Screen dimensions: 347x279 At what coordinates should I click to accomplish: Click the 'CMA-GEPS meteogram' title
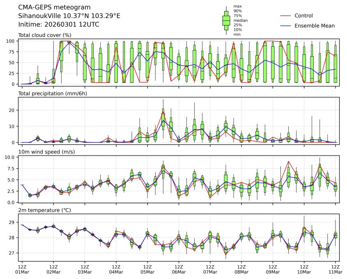point(52,7)
